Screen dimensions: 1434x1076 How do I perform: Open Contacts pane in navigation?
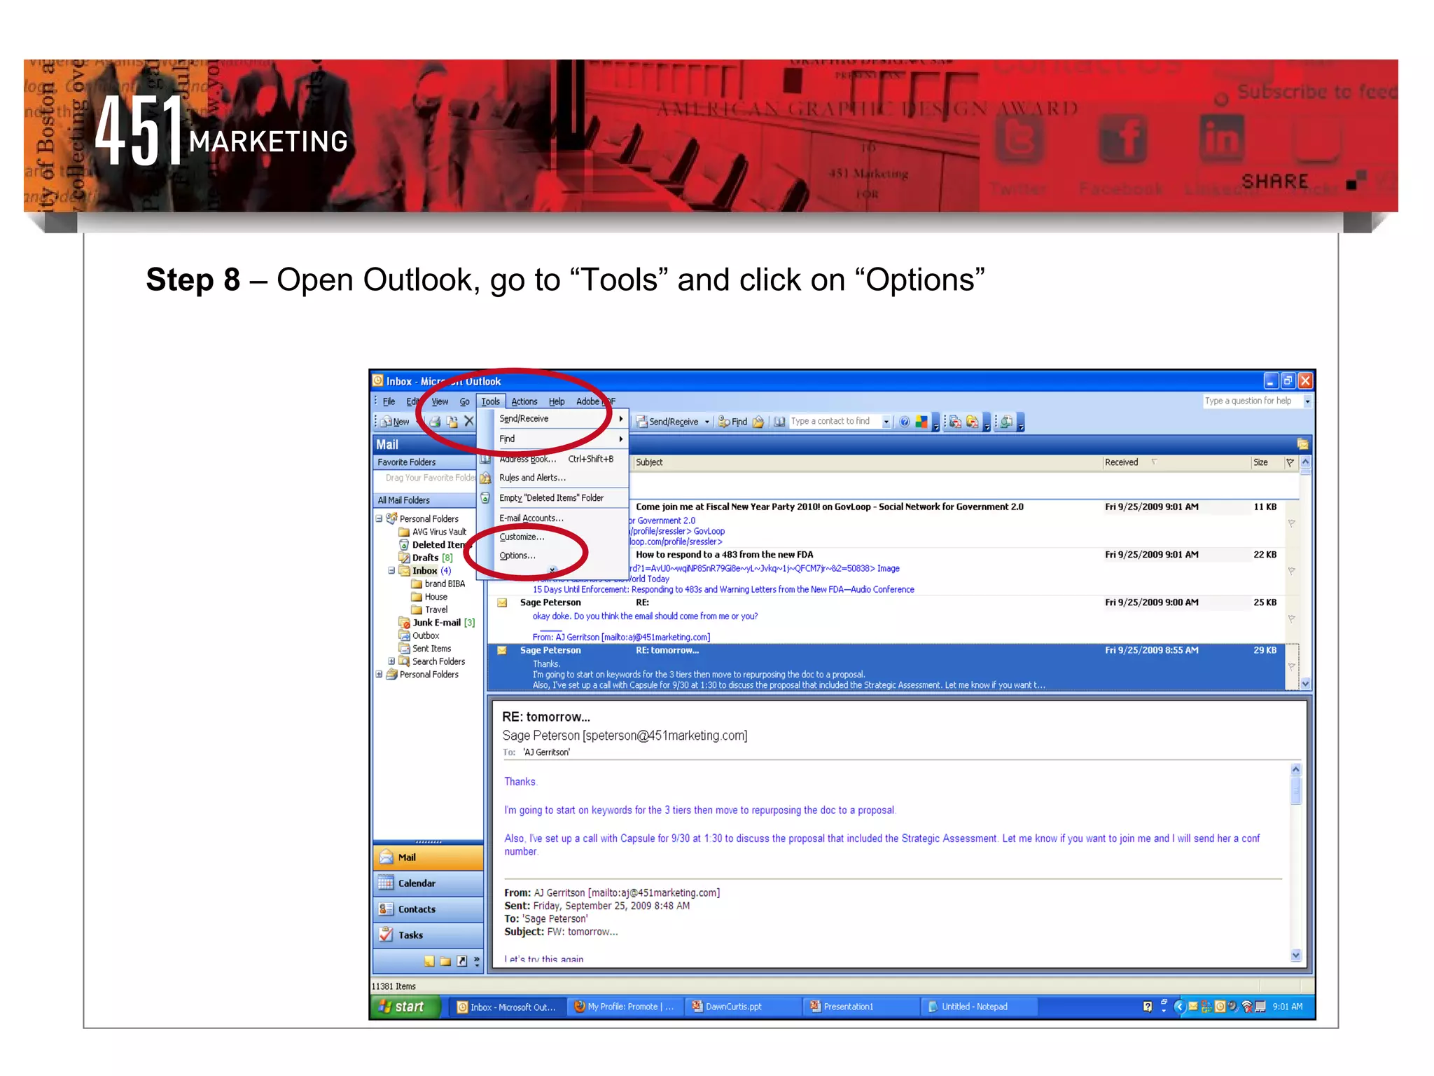tap(429, 909)
